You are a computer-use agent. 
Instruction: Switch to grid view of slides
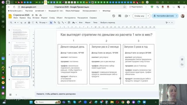coord(11,94)
